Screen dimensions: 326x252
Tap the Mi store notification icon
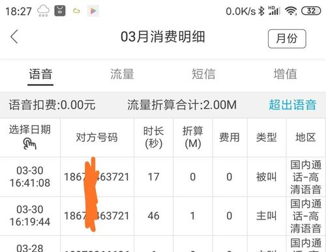[60, 10]
